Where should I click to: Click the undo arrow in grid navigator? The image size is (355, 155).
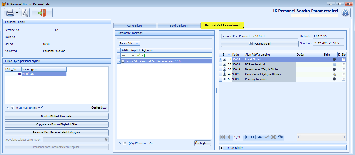pyautogui.click(x=280, y=137)
